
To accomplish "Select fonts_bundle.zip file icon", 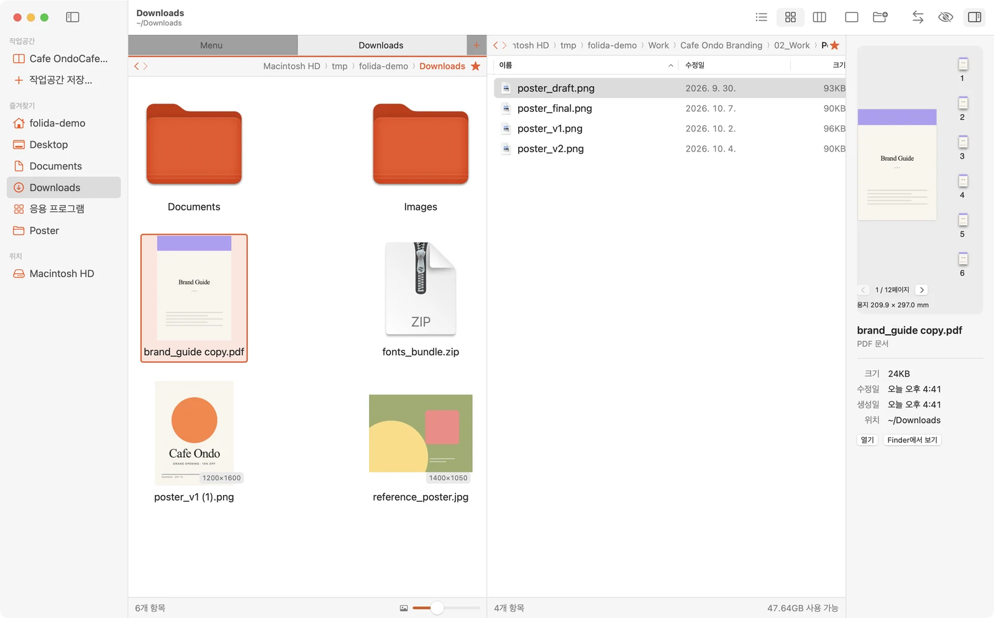I will (x=421, y=289).
